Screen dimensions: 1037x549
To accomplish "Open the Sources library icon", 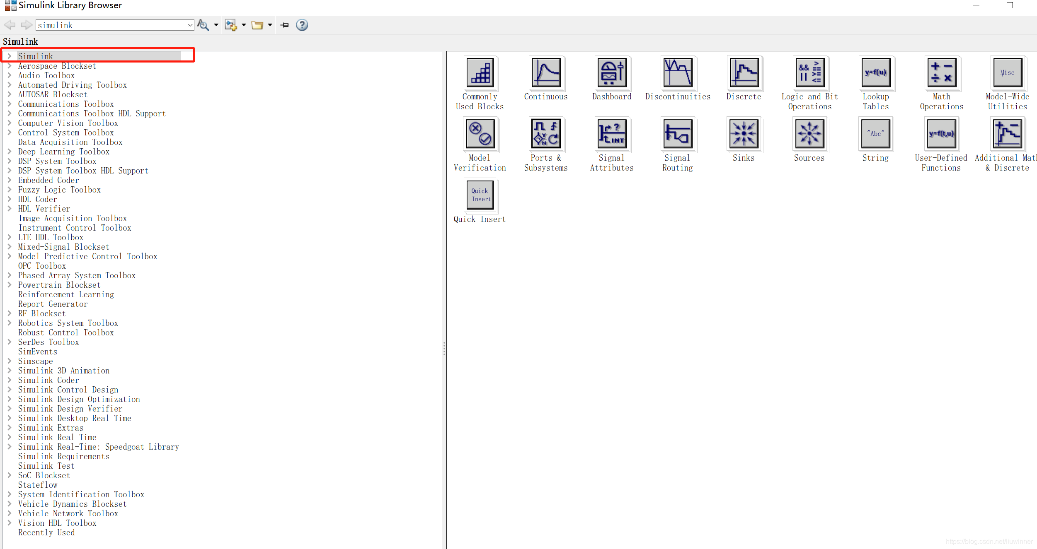I will 809,134.
